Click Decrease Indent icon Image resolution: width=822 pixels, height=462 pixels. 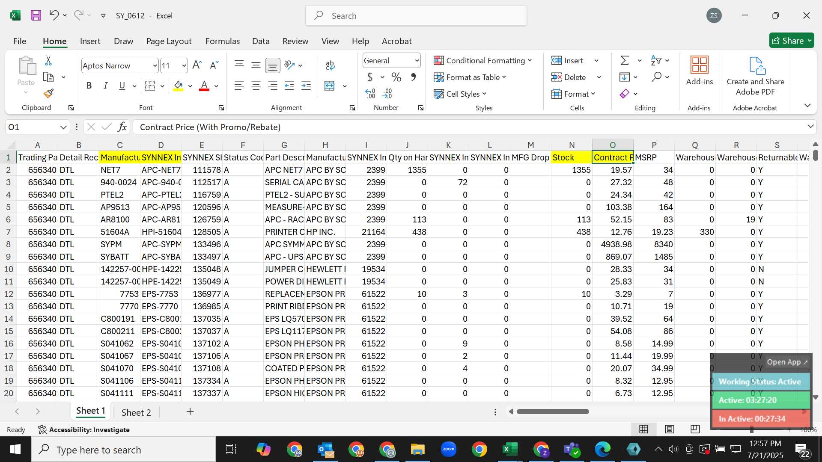289,86
